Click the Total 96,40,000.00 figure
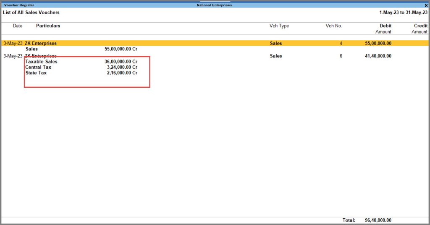Screen dimensions: 430x225 coord(378,220)
